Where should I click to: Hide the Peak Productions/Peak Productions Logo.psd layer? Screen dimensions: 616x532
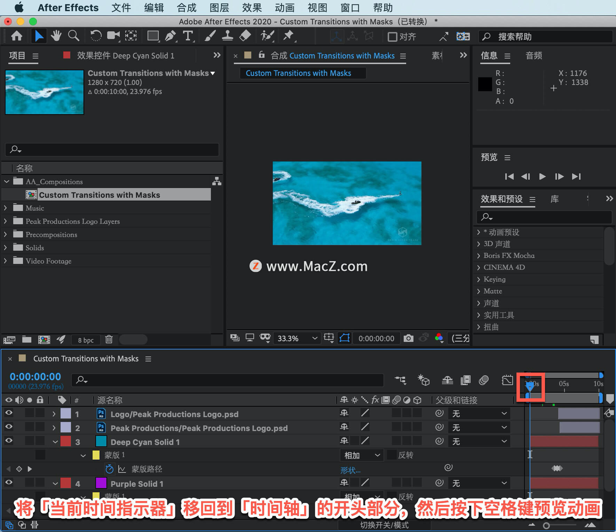9,427
